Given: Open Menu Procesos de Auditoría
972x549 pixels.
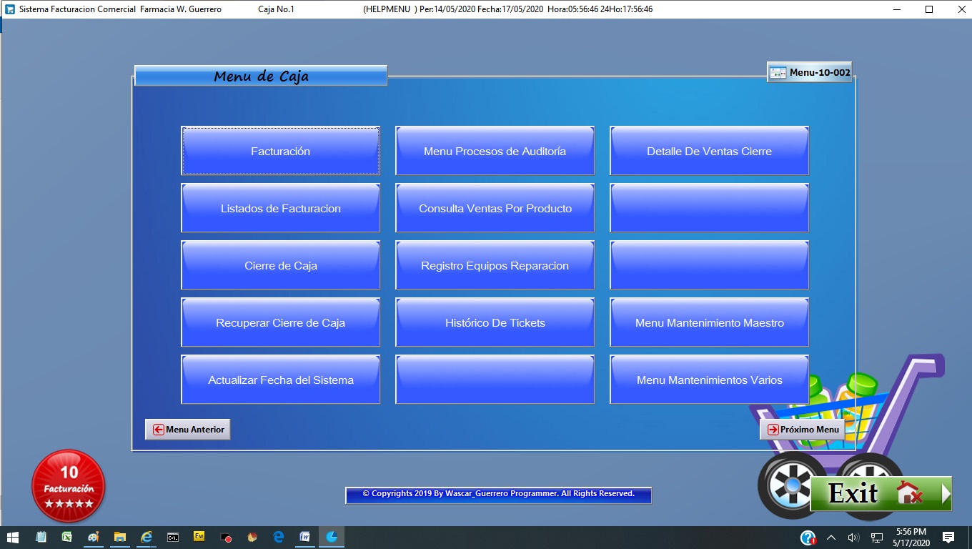Looking at the screenshot, I should click(495, 151).
